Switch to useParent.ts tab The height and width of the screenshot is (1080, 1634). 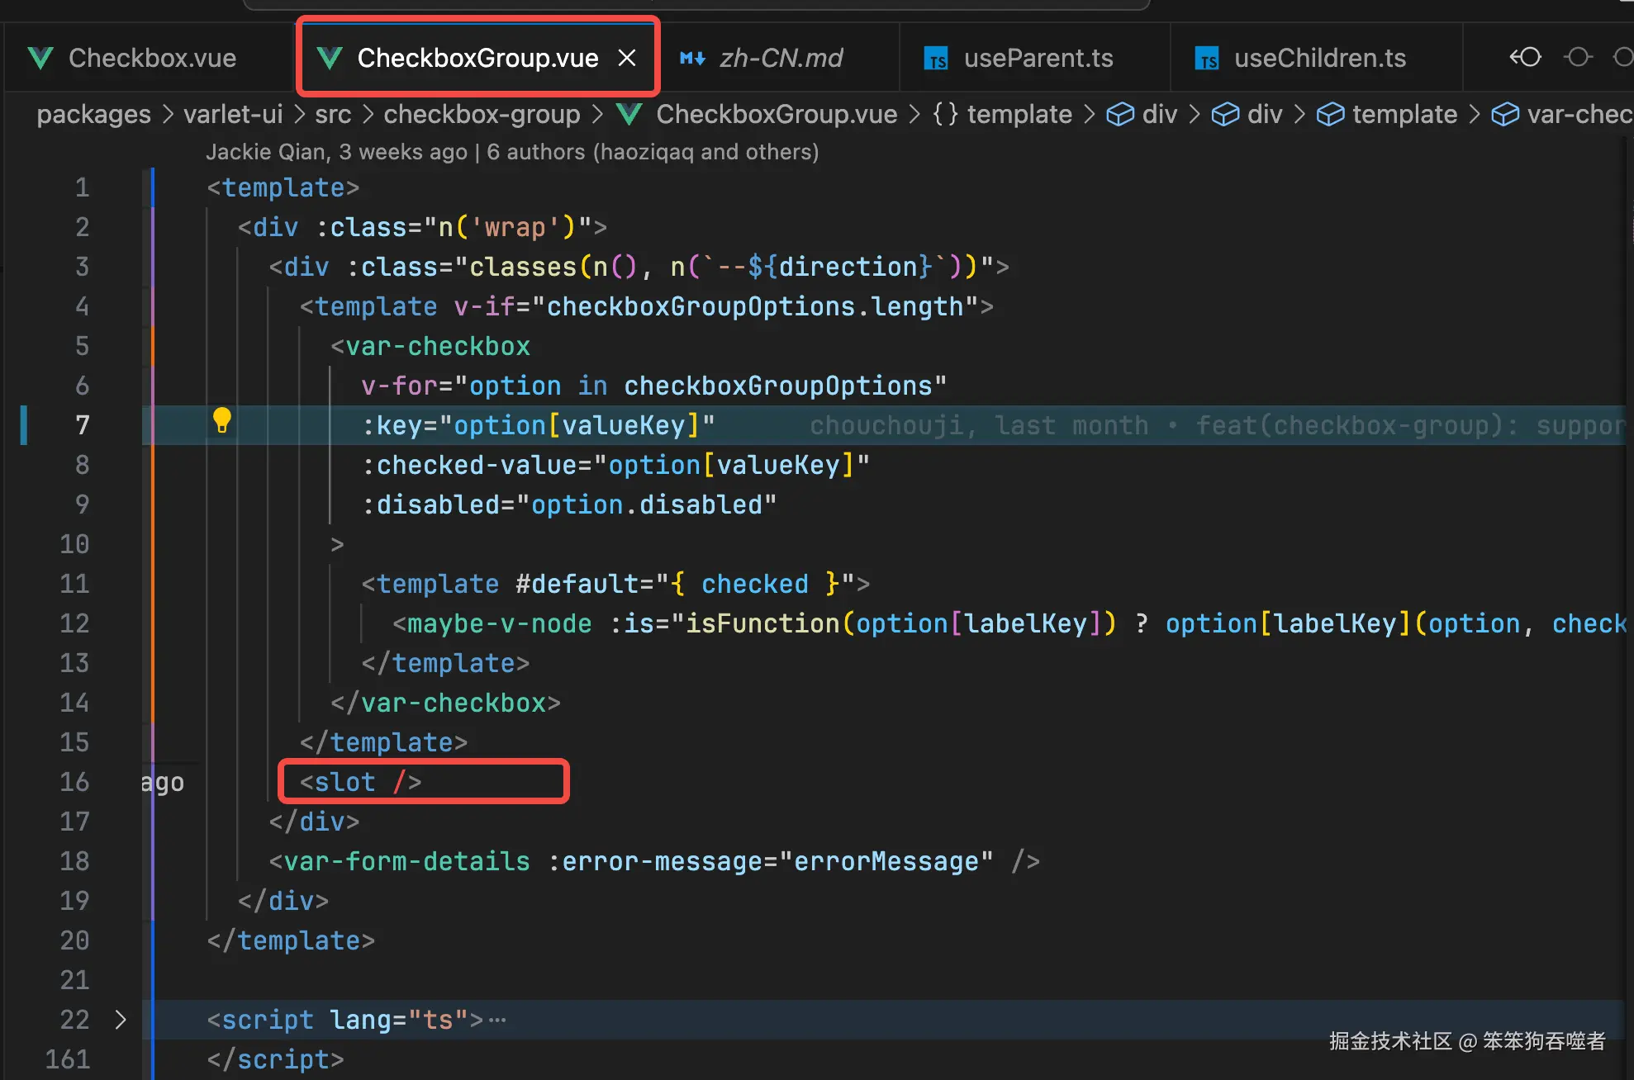click(1038, 58)
